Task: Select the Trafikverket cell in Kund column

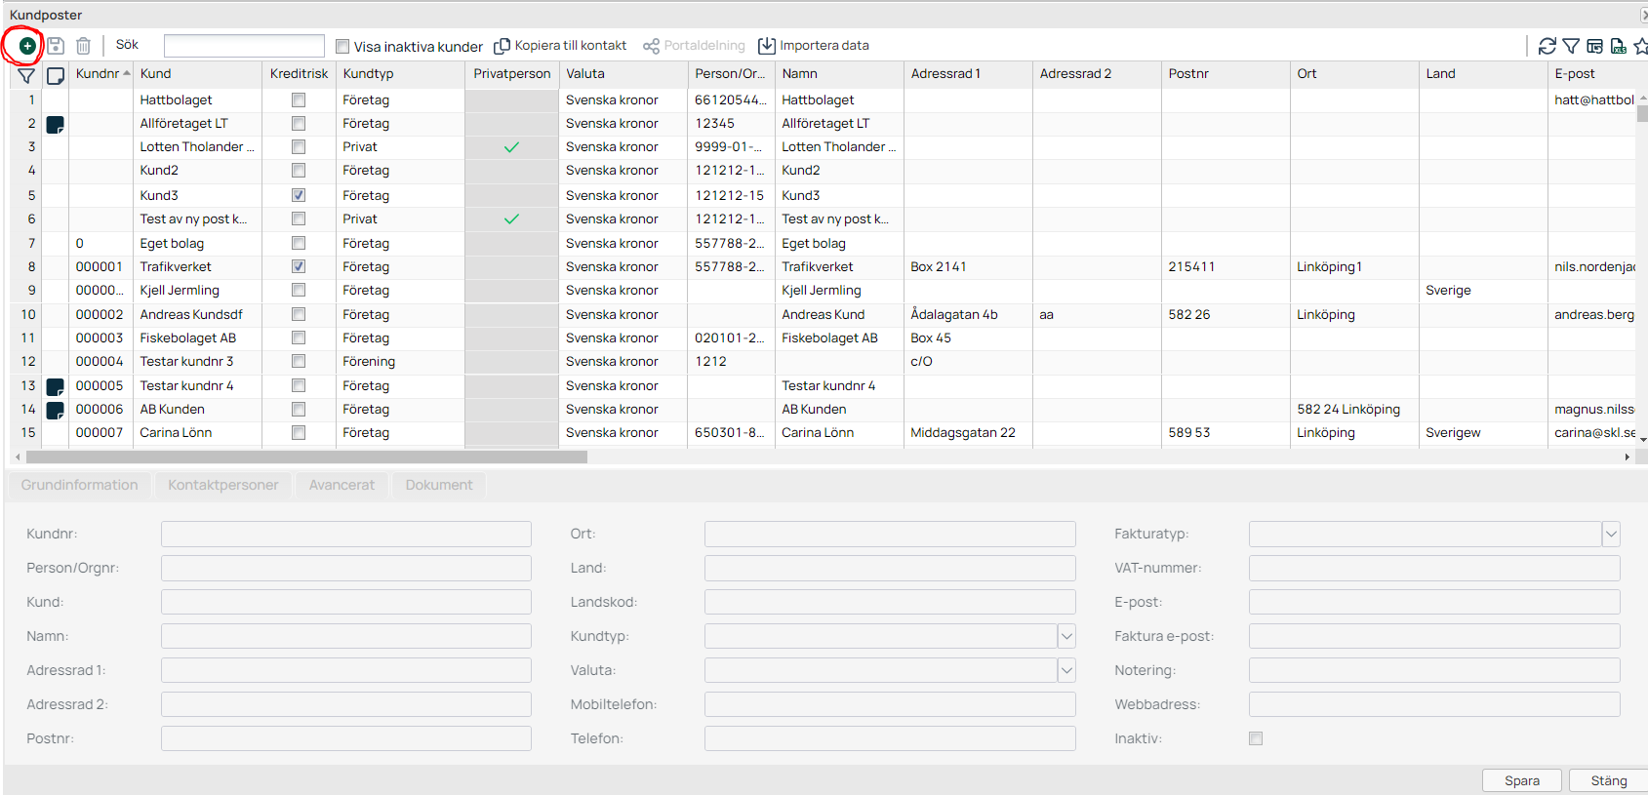Action: click(198, 266)
